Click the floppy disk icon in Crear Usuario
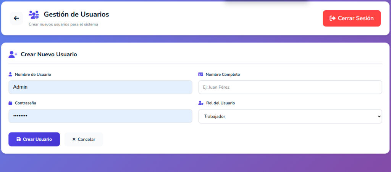This screenshot has height=172, width=391. click(x=18, y=139)
